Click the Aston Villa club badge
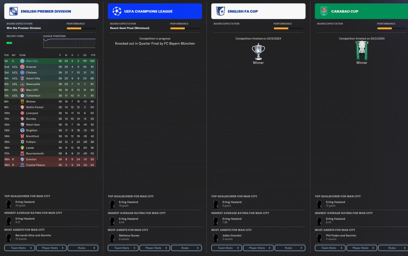The width and height of the screenshot is (408, 256). point(22,78)
